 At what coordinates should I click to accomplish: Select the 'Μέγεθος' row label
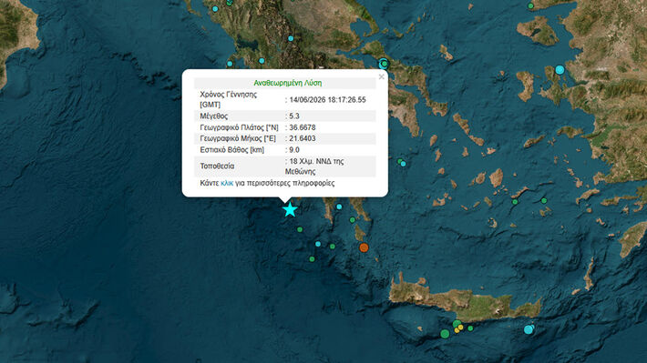214,116
